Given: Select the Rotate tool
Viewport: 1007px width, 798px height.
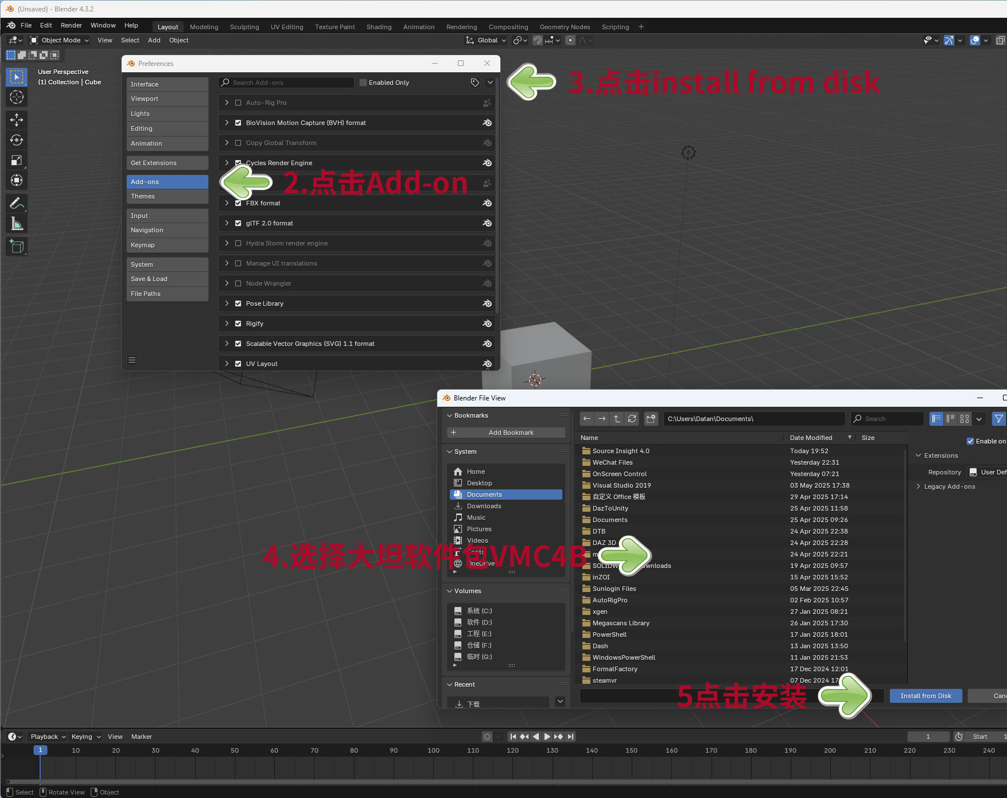Looking at the screenshot, I should pyautogui.click(x=17, y=140).
